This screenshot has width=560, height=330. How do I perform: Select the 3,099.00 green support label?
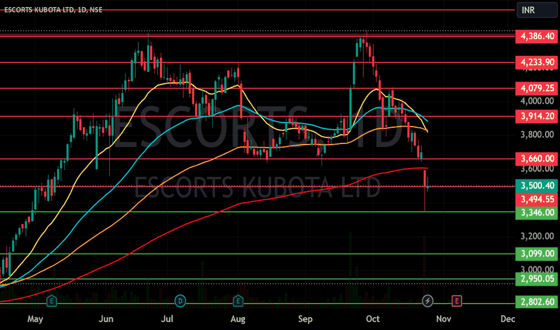(537, 254)
